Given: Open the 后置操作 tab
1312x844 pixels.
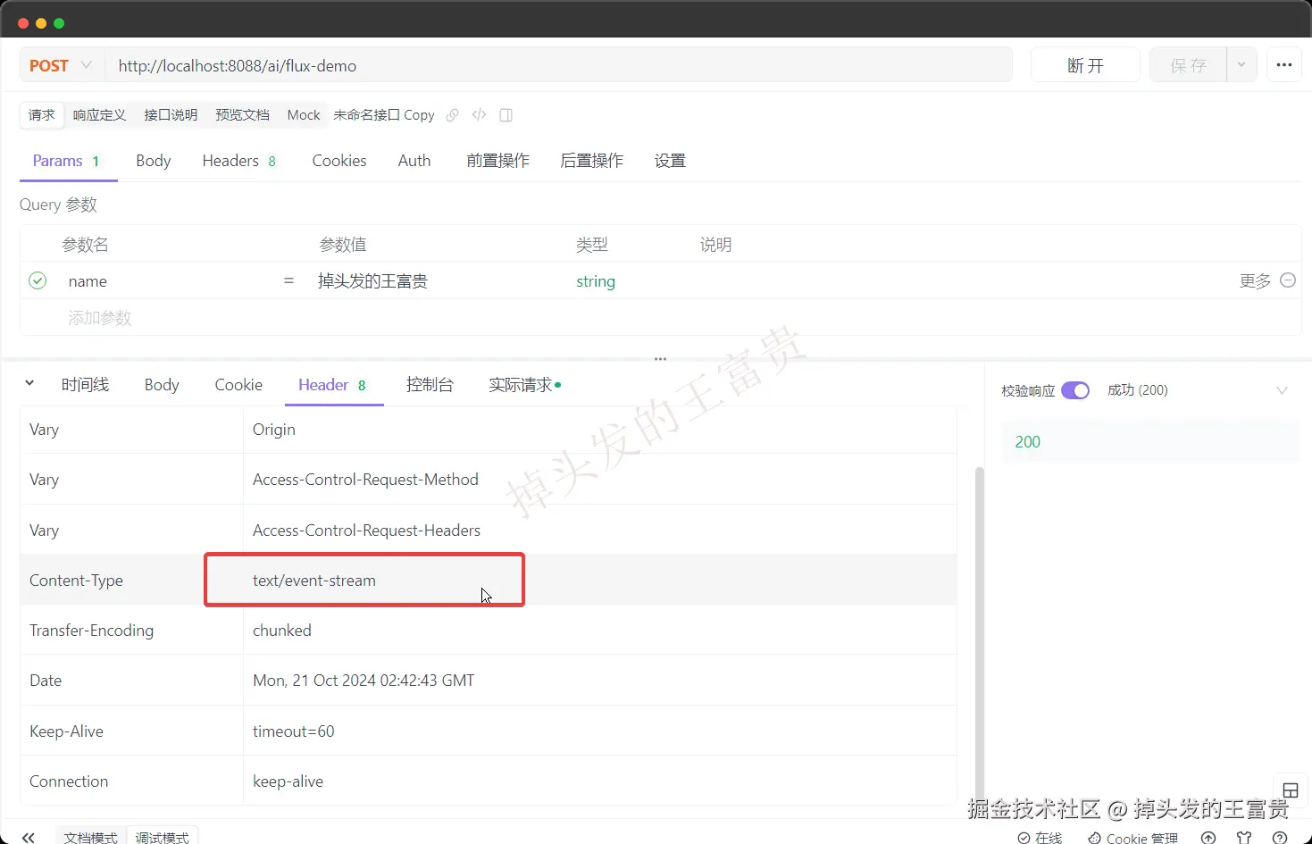Looking at the screenshot, I should pyautogui.click(x=592, y=161).
